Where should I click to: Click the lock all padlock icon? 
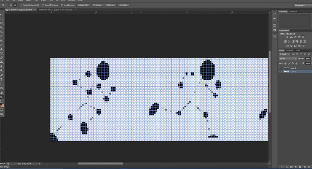(296, 63)
